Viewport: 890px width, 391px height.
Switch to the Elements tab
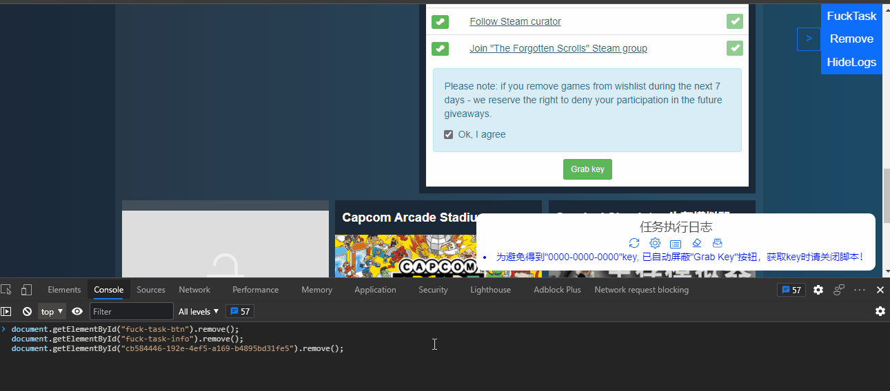point(64,290)
